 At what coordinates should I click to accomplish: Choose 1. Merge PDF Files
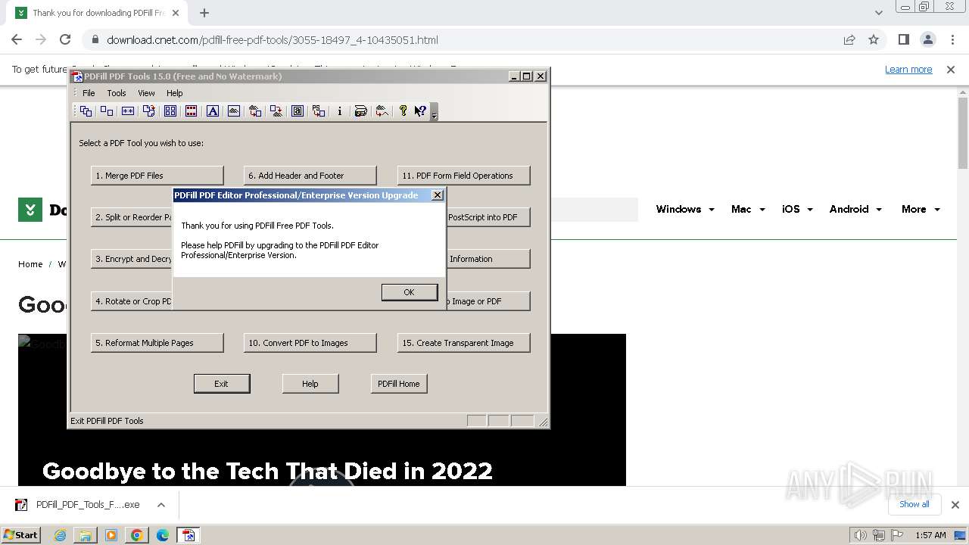click(x=157, y=176)
